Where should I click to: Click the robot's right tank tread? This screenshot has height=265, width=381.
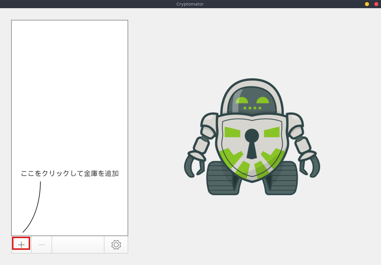click(284, 178)
